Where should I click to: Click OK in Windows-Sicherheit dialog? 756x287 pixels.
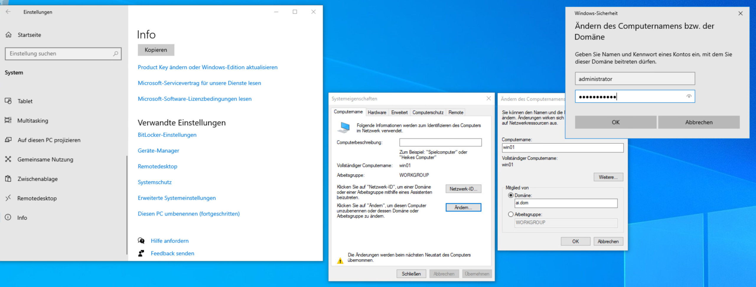coord(615,122)
